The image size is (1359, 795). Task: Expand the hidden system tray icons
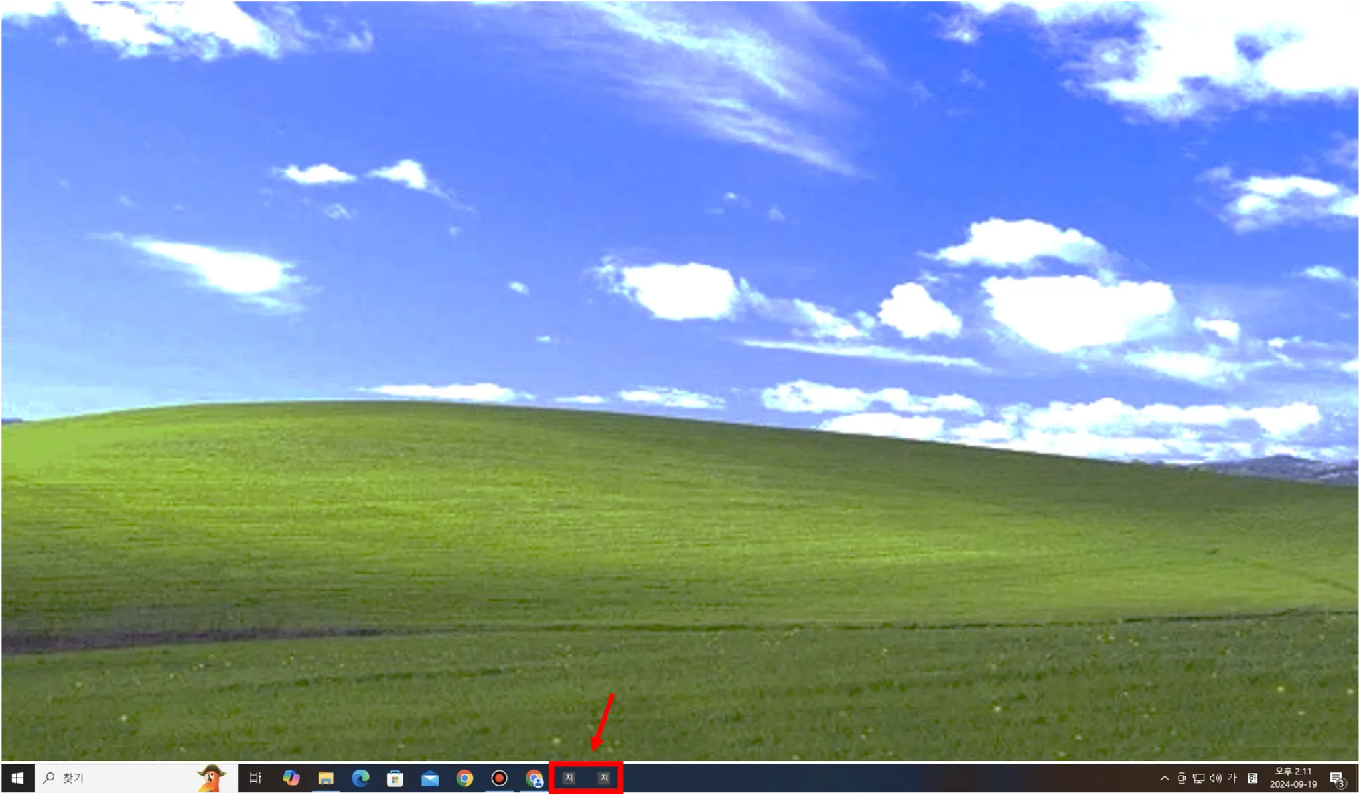tap(1164, 778)
